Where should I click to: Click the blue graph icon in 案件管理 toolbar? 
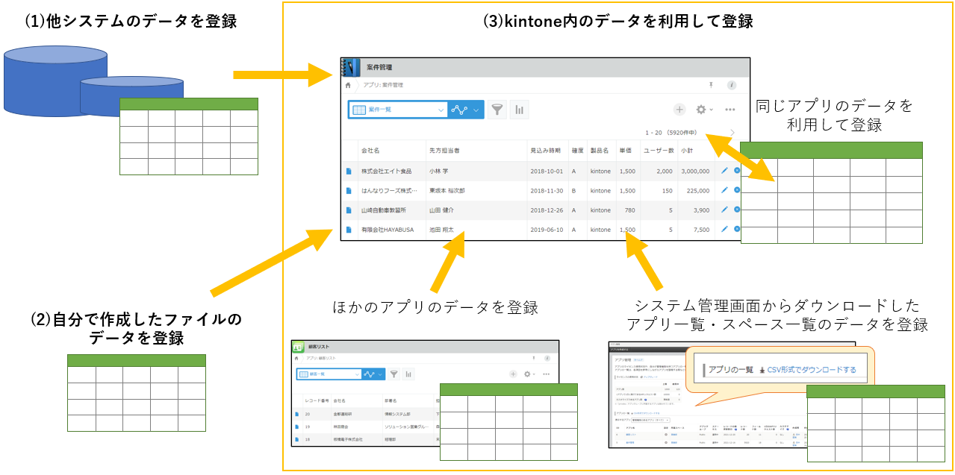(459, 110)
